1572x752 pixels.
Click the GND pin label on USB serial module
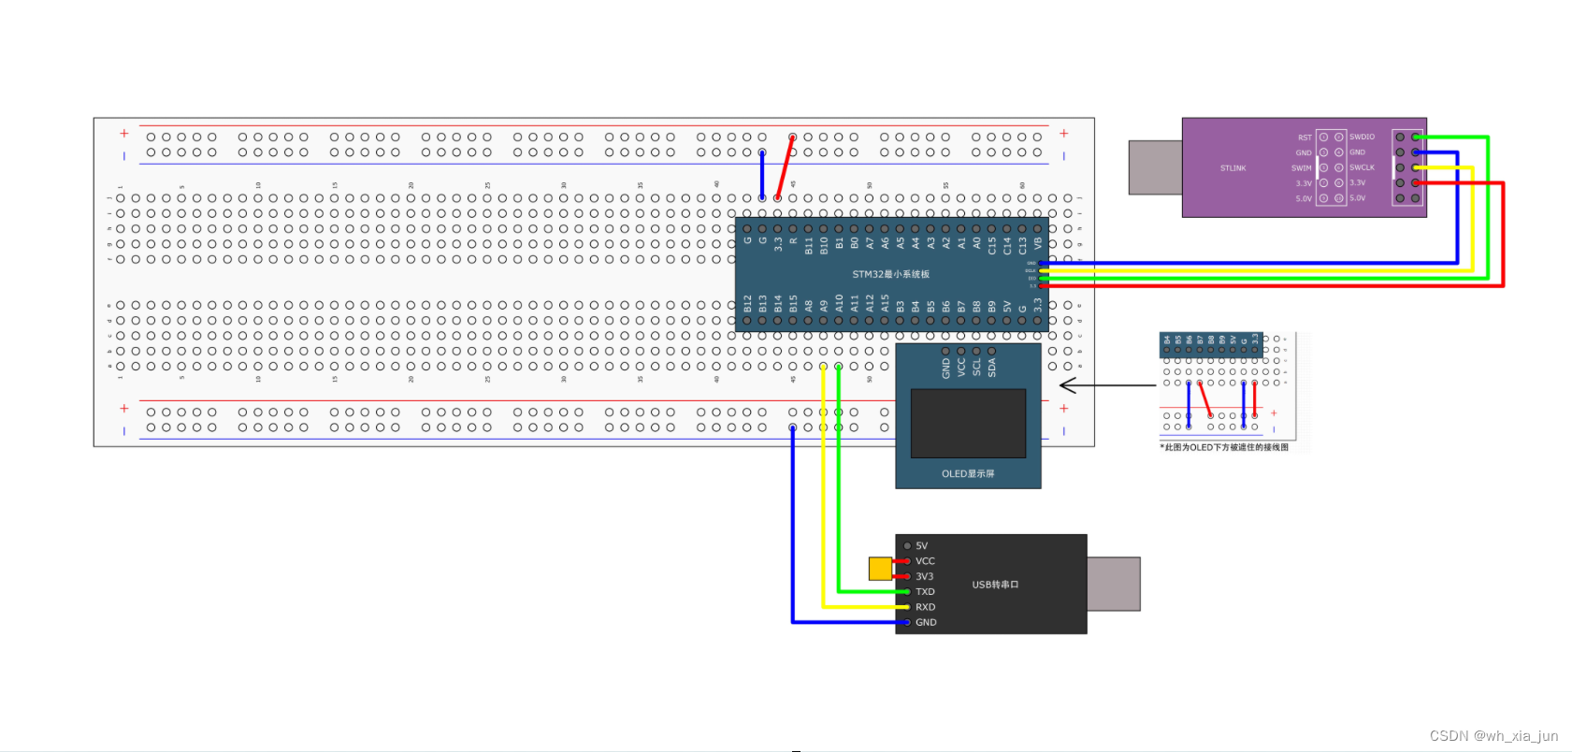926,622
